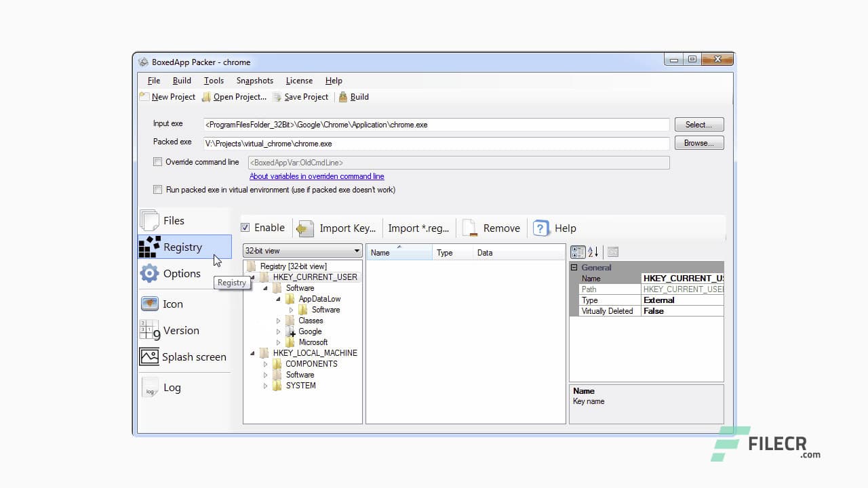Screen dimensions: 868x488
Task: Open the Log section icon
Action: point(149,388)
